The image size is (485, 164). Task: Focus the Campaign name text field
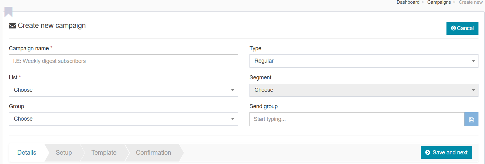123,61
